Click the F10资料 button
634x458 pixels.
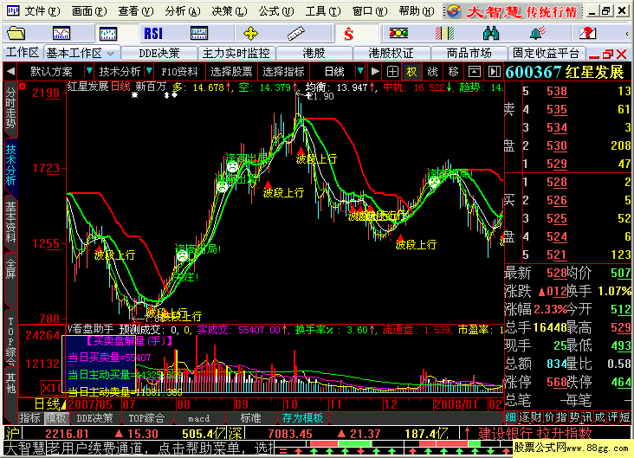tap(179, 72)
